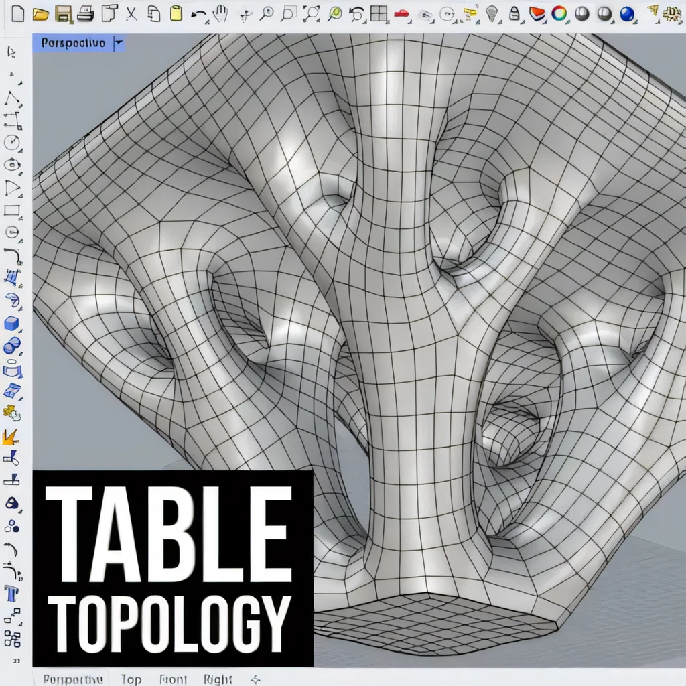Click the blue Boolean union spheres icon

pyautogui.click(x=12, y=346)
